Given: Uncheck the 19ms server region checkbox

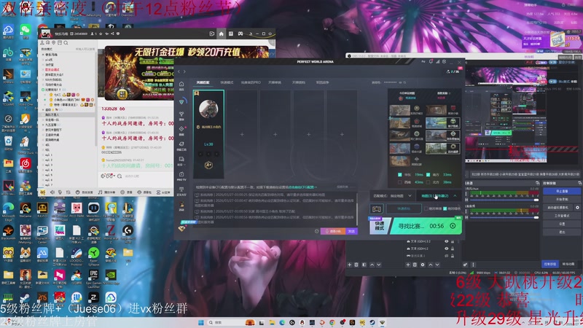Looking at the screenshot, I should [x=399, y=174].
